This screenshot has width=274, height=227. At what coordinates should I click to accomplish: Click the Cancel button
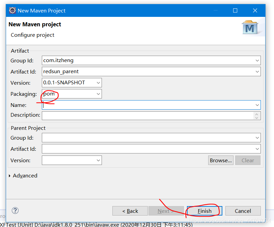(243, 211)
